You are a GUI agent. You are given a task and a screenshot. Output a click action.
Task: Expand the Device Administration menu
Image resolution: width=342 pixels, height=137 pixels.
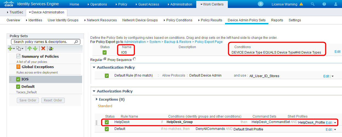click(x=46, y=12)
